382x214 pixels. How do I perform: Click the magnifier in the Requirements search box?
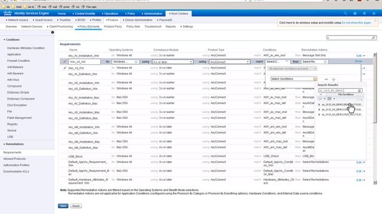[374, 37]
